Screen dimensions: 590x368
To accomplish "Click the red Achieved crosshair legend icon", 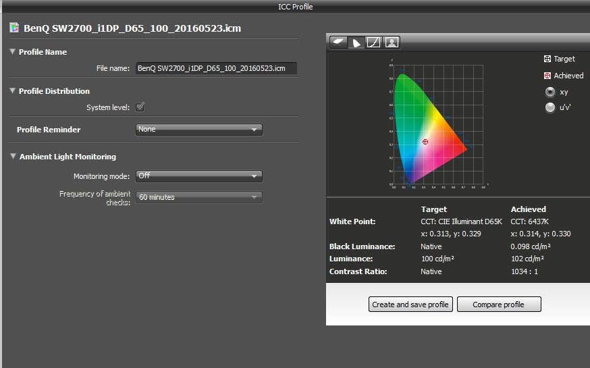I will (x=547, y=76).
